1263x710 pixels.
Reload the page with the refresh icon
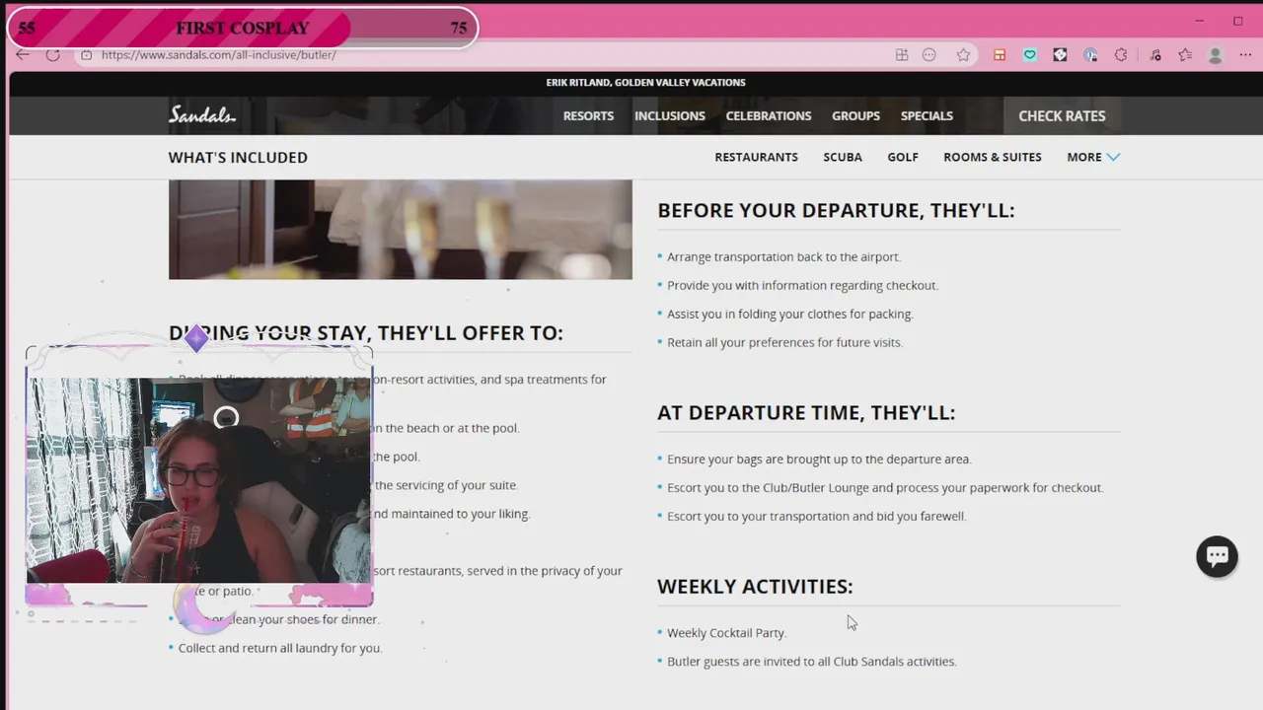[x=53, y=55]
